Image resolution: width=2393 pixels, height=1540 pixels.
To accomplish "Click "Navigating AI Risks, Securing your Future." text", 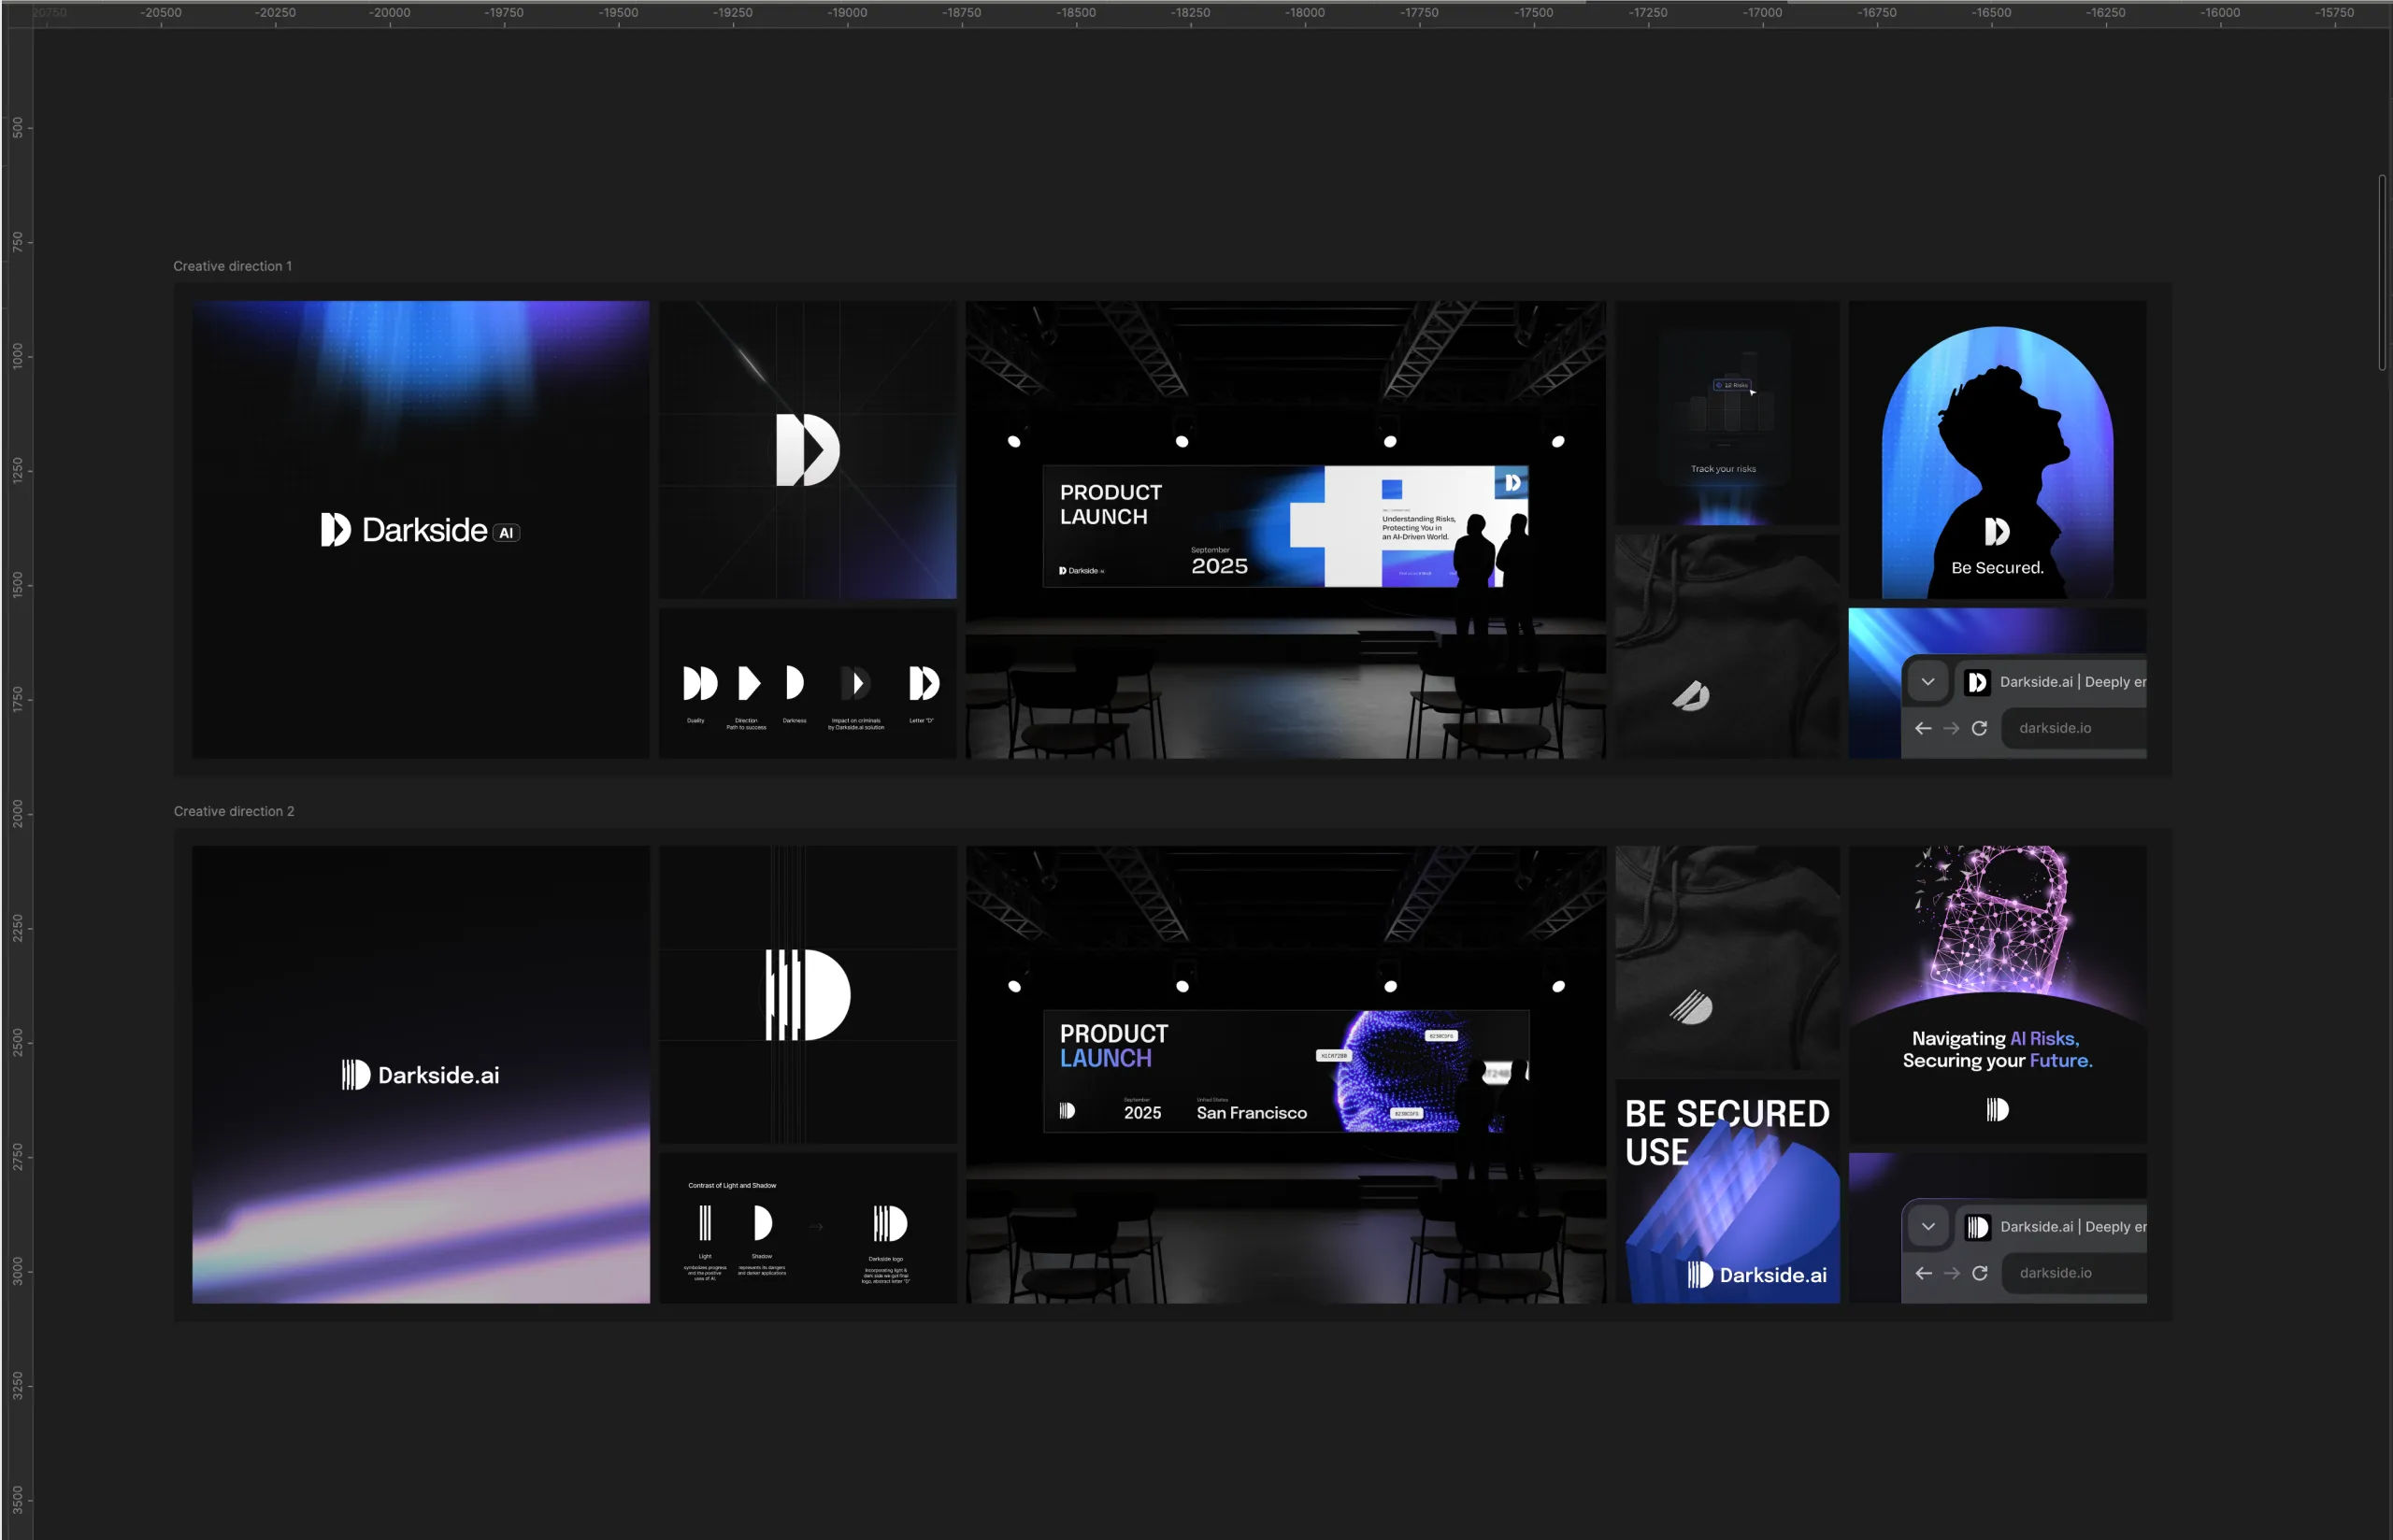I will pos(1997,1049).
